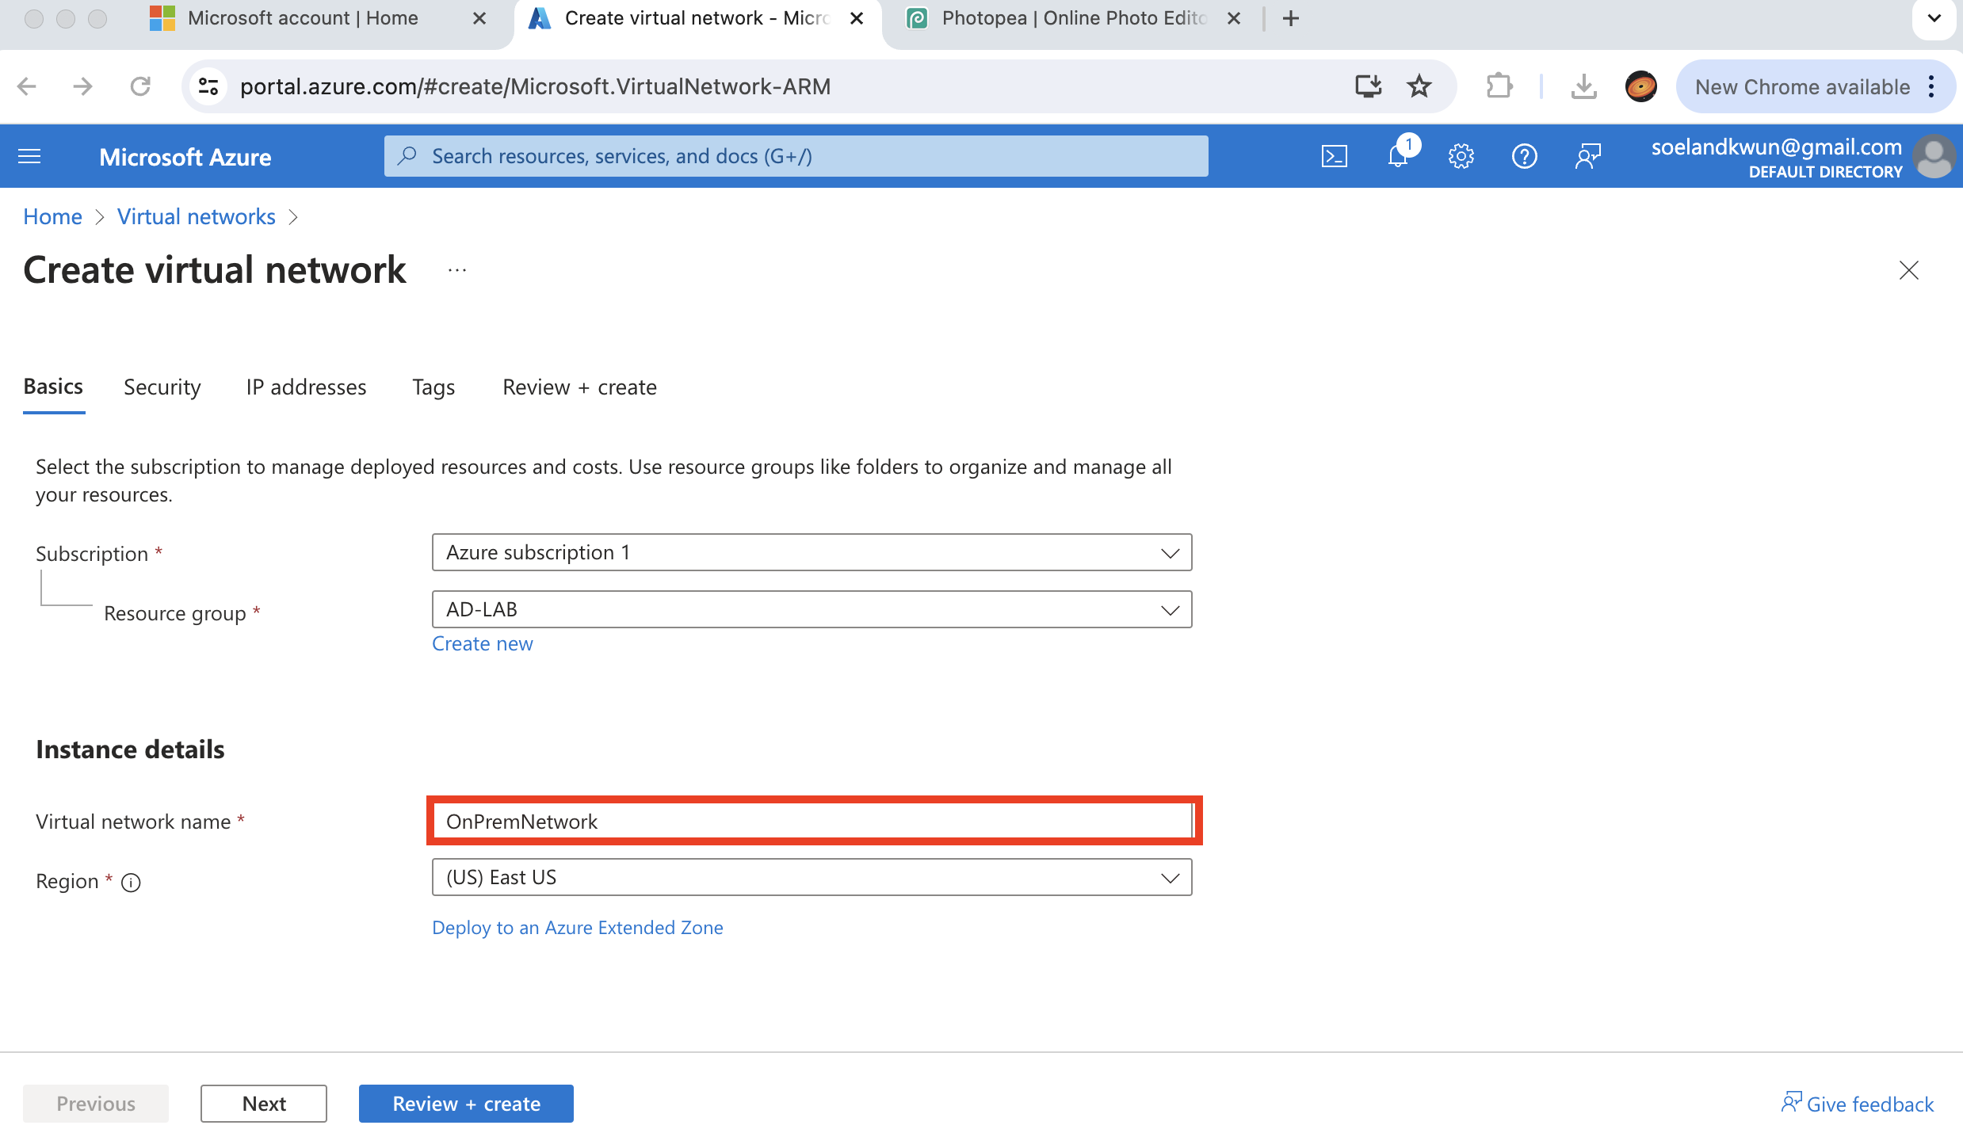Click the Region info icon
This screenshot has width=1963, height=1129.
[131, 882]
